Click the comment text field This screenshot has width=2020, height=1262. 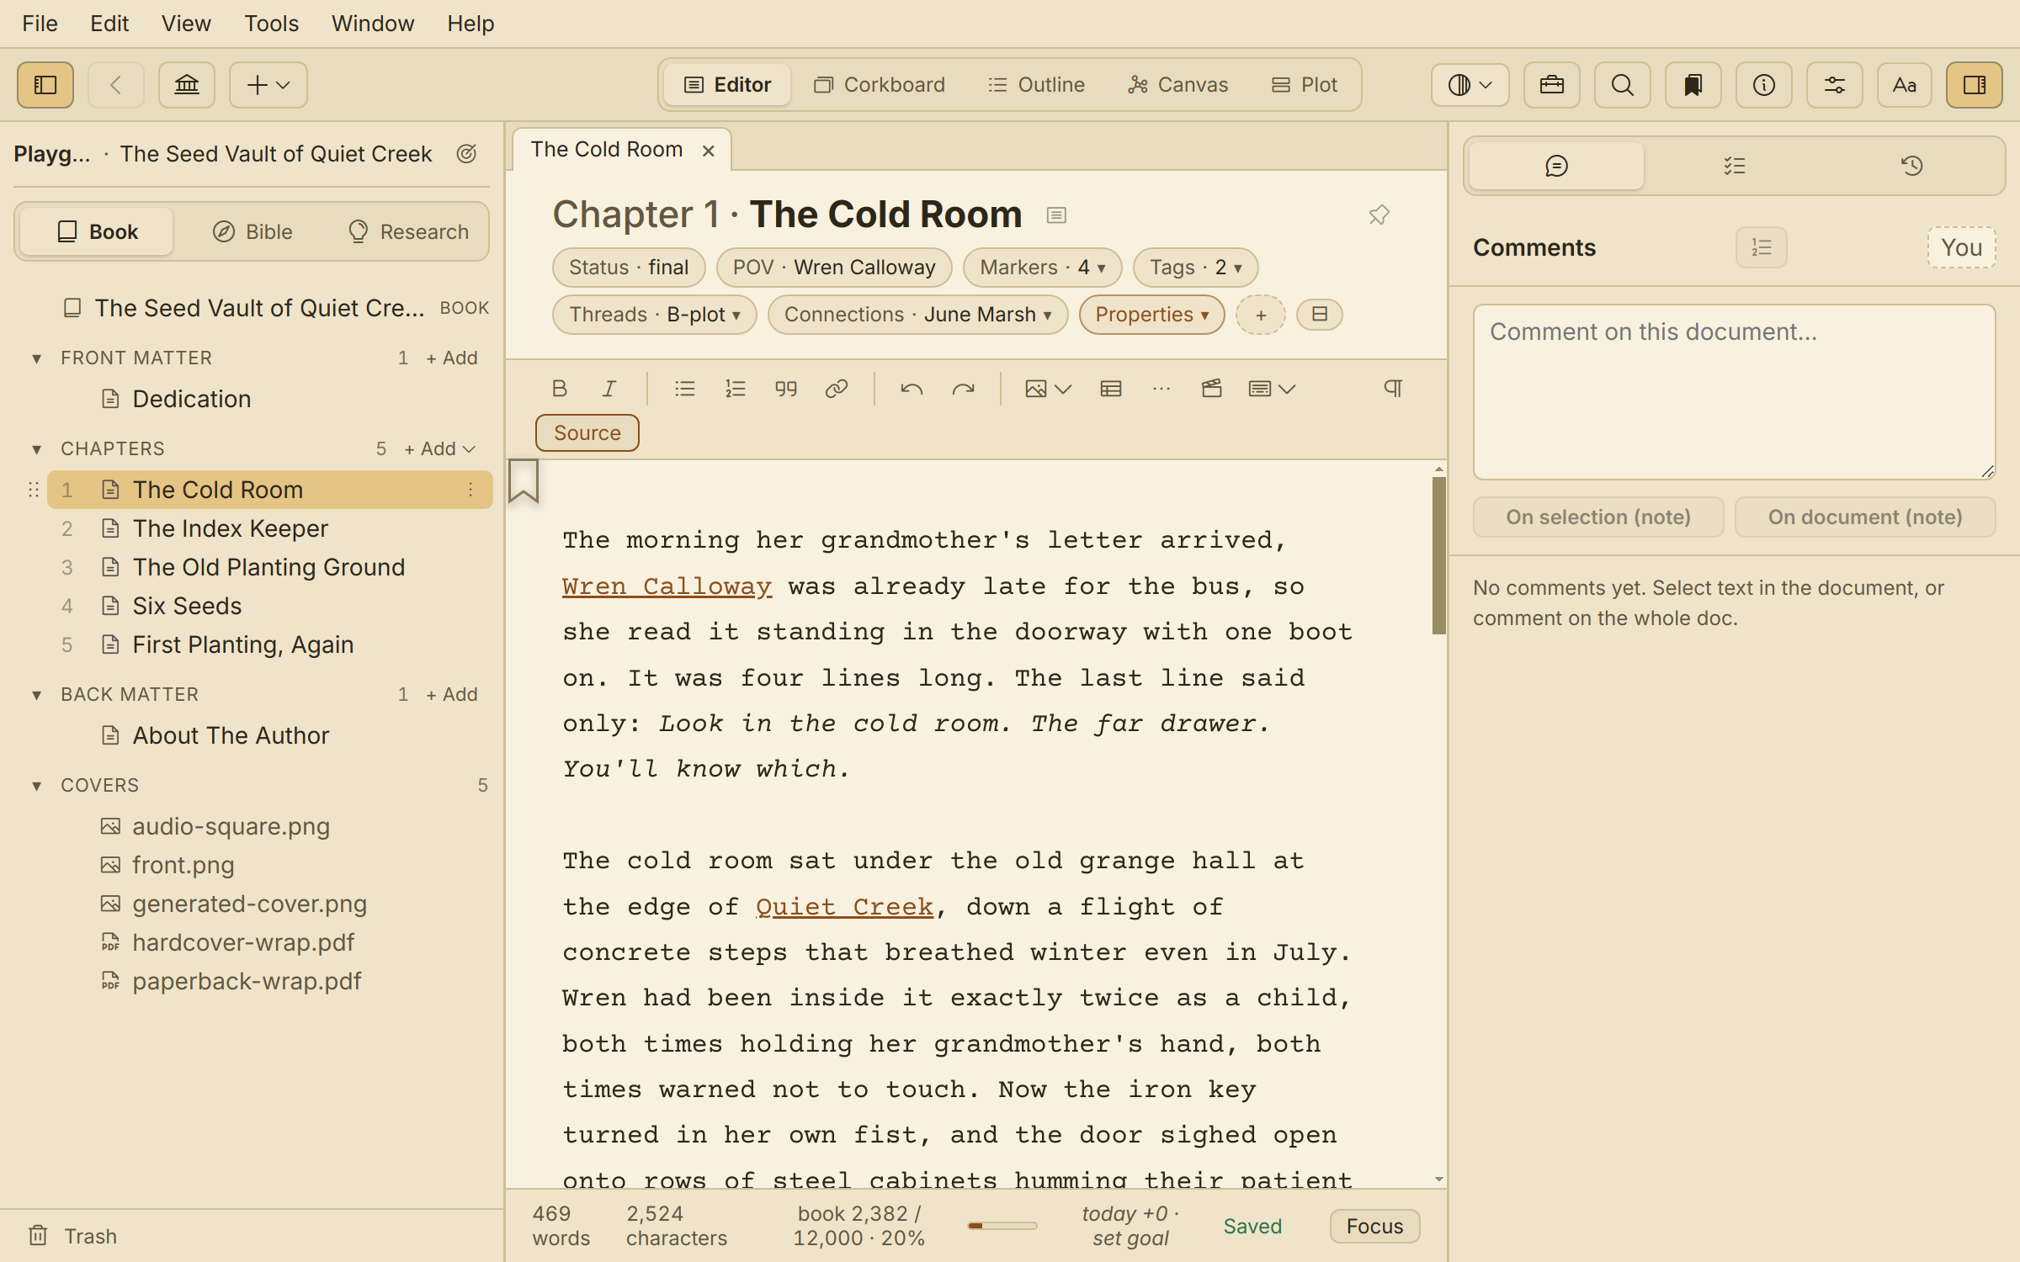pos(1735,392)
